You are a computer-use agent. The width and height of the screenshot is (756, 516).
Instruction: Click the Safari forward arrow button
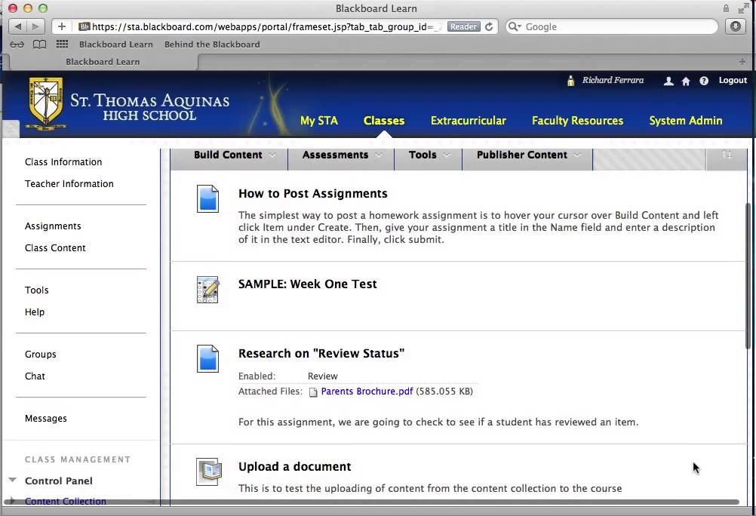35,26
